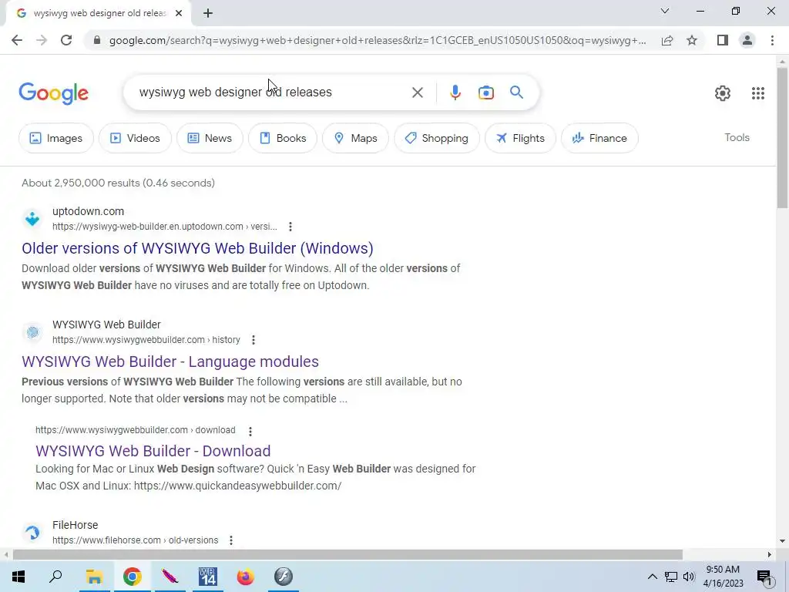Viewport: 789px width, 592px height.
Task: Open the WB14 app in taskbar
Action: 207,577
